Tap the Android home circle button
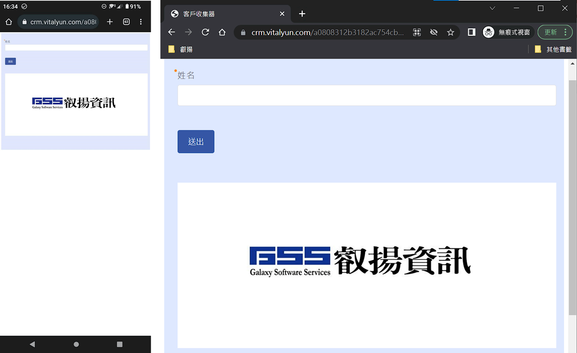 pos(76,344)
